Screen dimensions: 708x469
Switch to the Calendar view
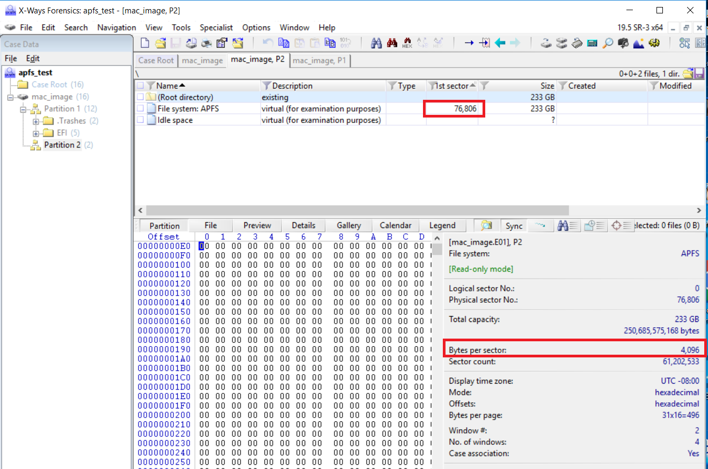click(x=396, y=226)
